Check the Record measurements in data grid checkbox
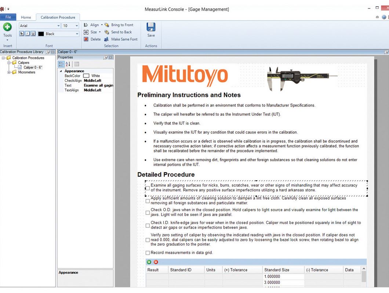 click(x=148, y=253)
